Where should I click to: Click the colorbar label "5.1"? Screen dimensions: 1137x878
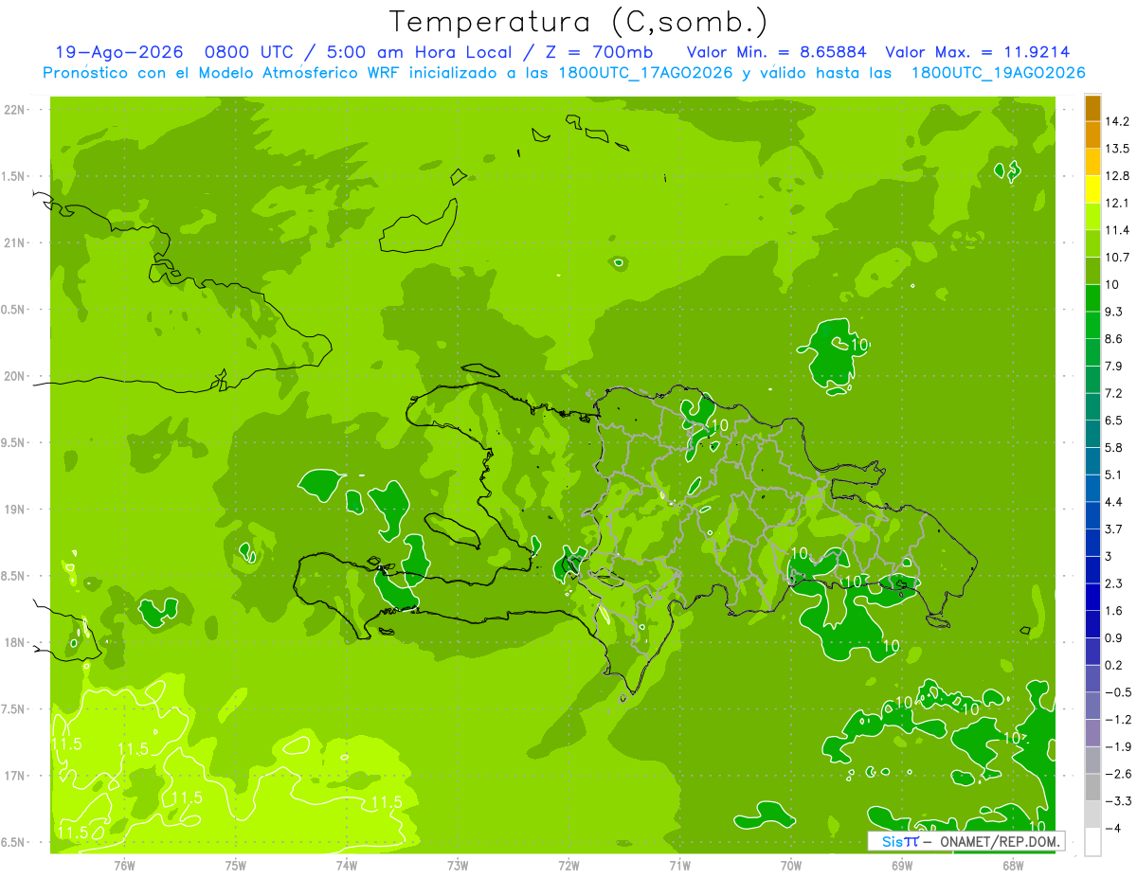[x=1114, y=475]
